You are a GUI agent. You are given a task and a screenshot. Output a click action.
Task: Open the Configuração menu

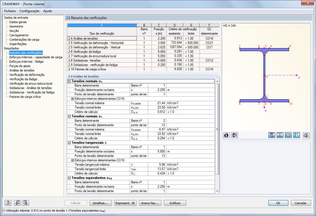29,11
